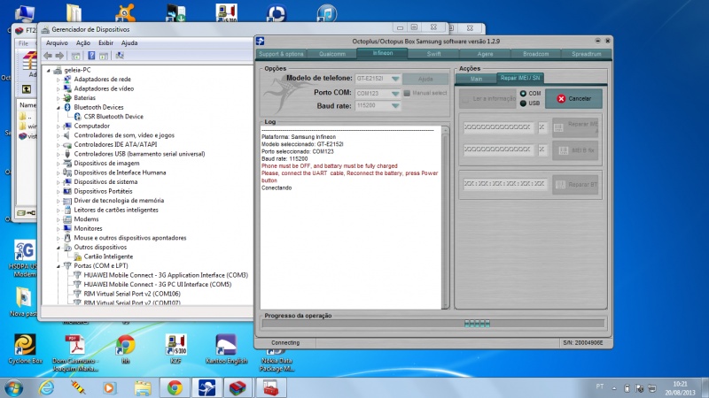Switch to the Support & options tab

pyautogui.click(x=281, y=54)
